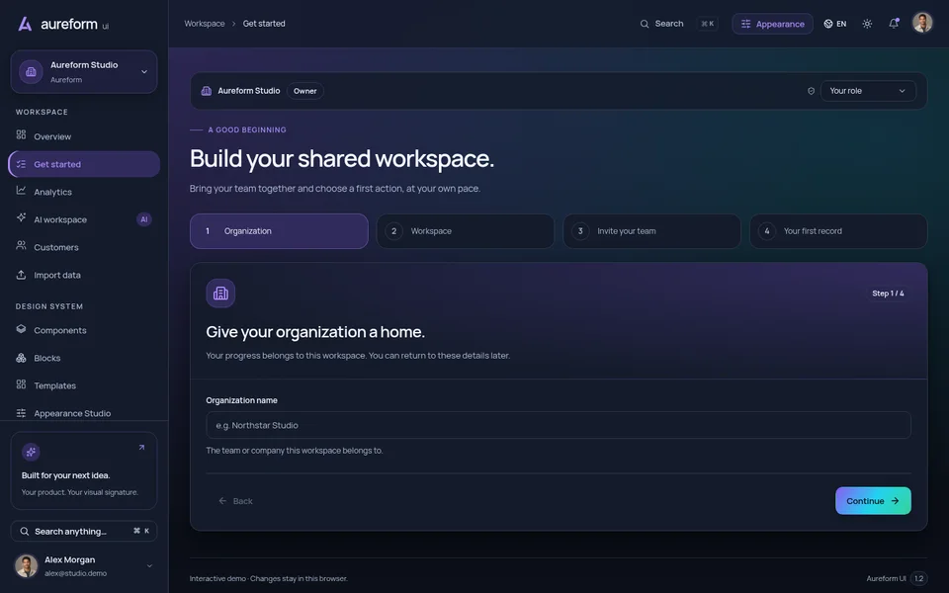Click the Owner badge
This screenshot has width=949, height=593.
(305, 91)
